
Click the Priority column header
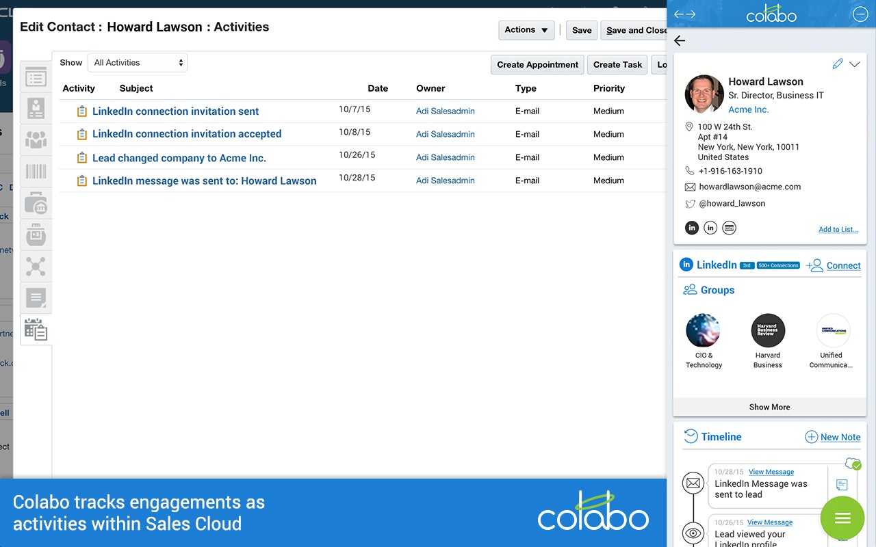(x=609, y=88)
